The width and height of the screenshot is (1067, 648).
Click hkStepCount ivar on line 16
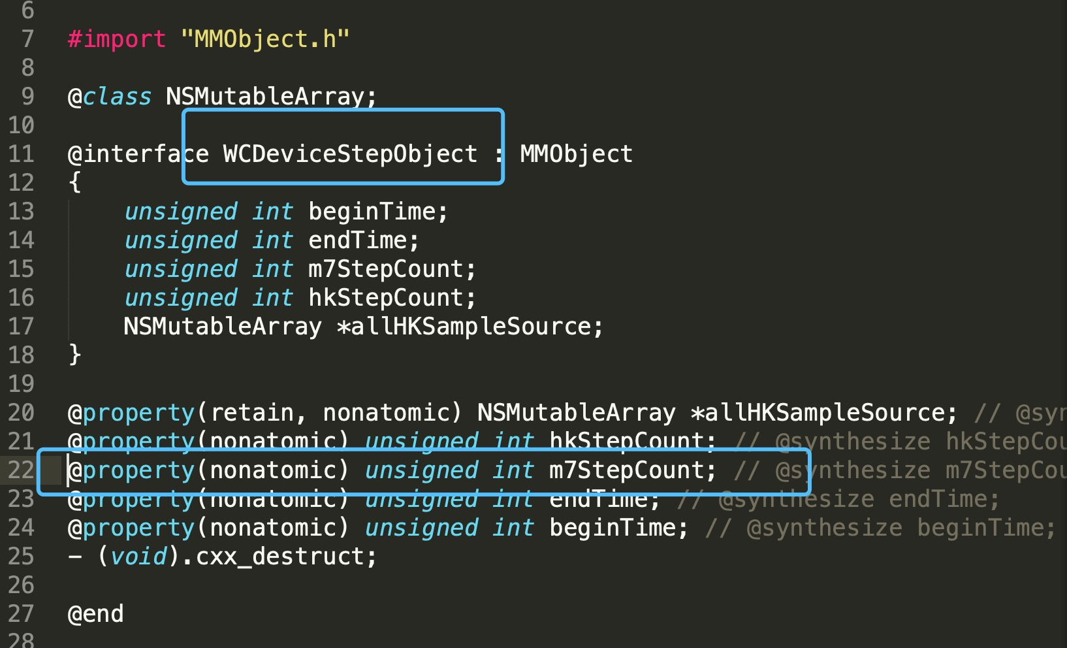point(385,298)
